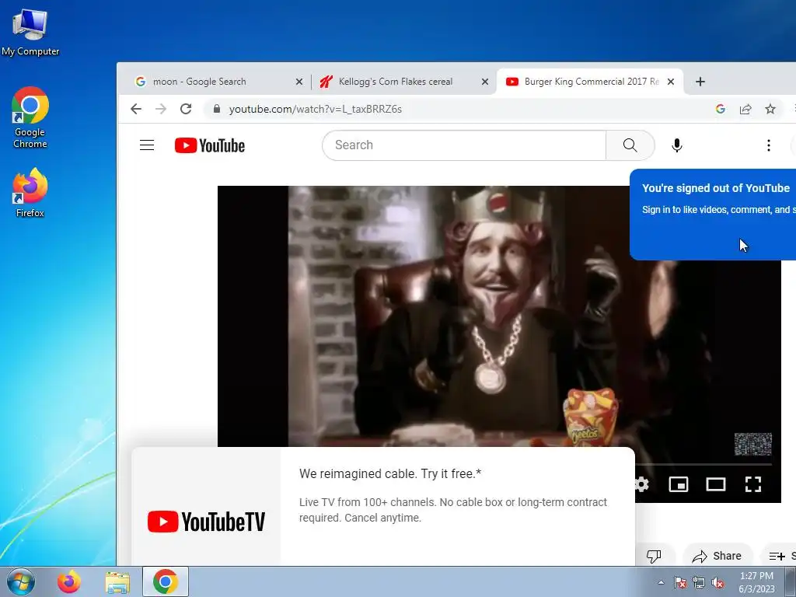Click the YouTube Search field

(464, 145)
